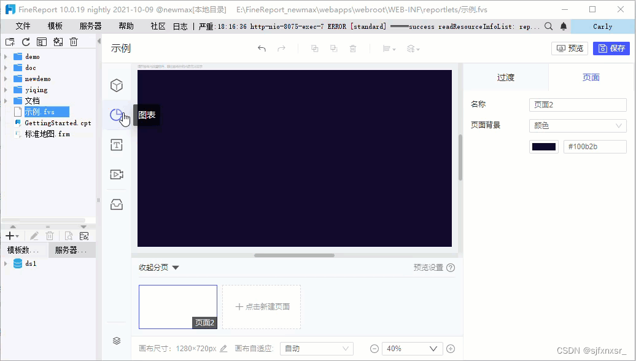Open the 页面背景 颜色 dropdown
The width and height of the screenshot is (636, 361).
tap(578, 126)
